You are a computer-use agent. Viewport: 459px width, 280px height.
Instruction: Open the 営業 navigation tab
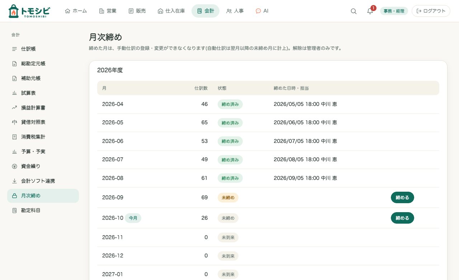point(108,11)
